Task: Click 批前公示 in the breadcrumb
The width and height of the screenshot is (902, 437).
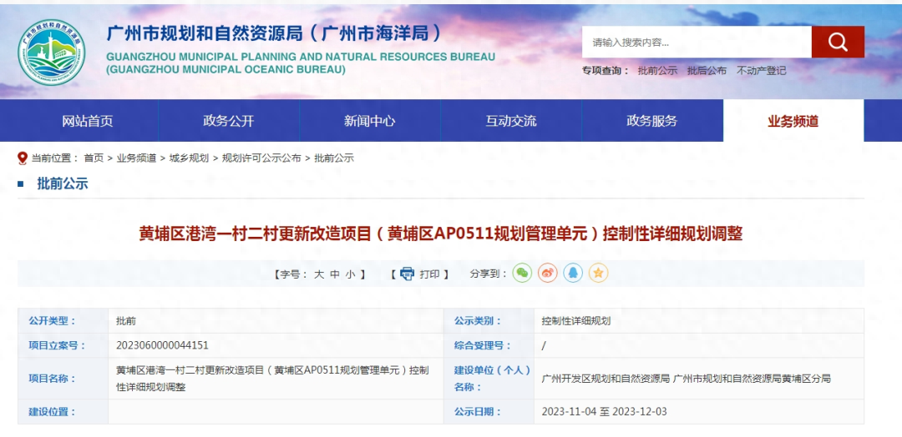Action: pyautogui.click(x=334, y=158)
